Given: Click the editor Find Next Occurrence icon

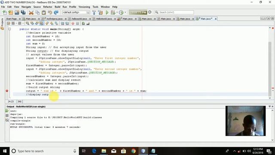Looking at the screenshot, I should [x=37, y=23].
